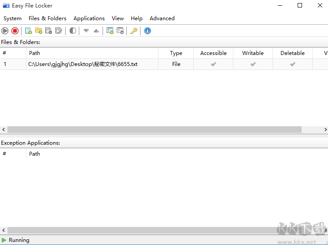
Task: Close the Easy File Locker window
Action: [x=320, y=5]
